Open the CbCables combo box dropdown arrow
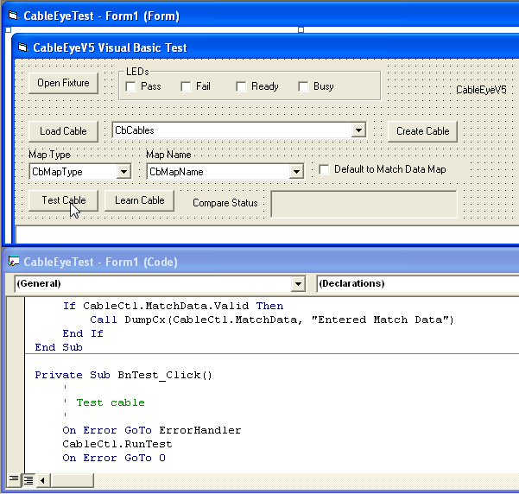This screenshot has height=494, width=519. [358, 130]
